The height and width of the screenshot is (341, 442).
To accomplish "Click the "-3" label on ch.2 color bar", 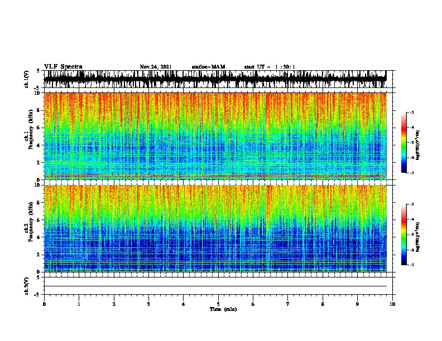I will click(x=411, y=204).
